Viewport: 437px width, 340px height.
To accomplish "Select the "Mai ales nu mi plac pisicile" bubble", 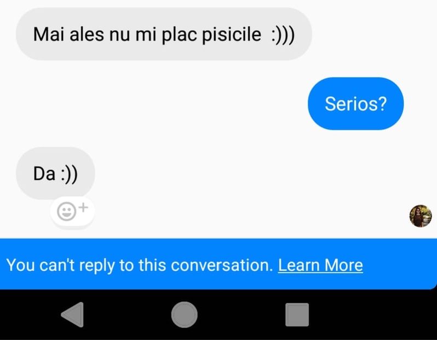I will click(163, 34).
